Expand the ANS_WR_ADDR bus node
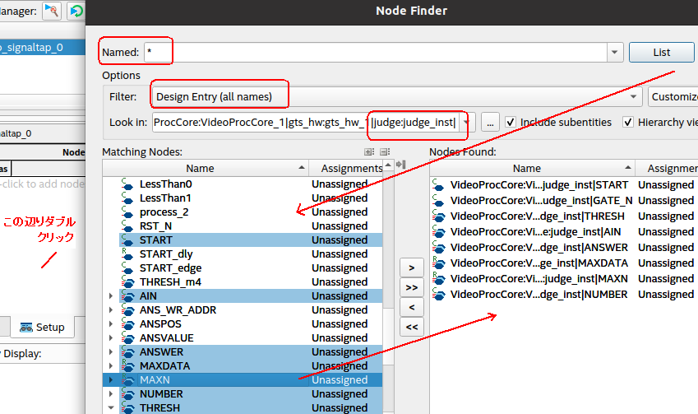The image size is (698, 414). pyautogui.click(x=111, y=310)
